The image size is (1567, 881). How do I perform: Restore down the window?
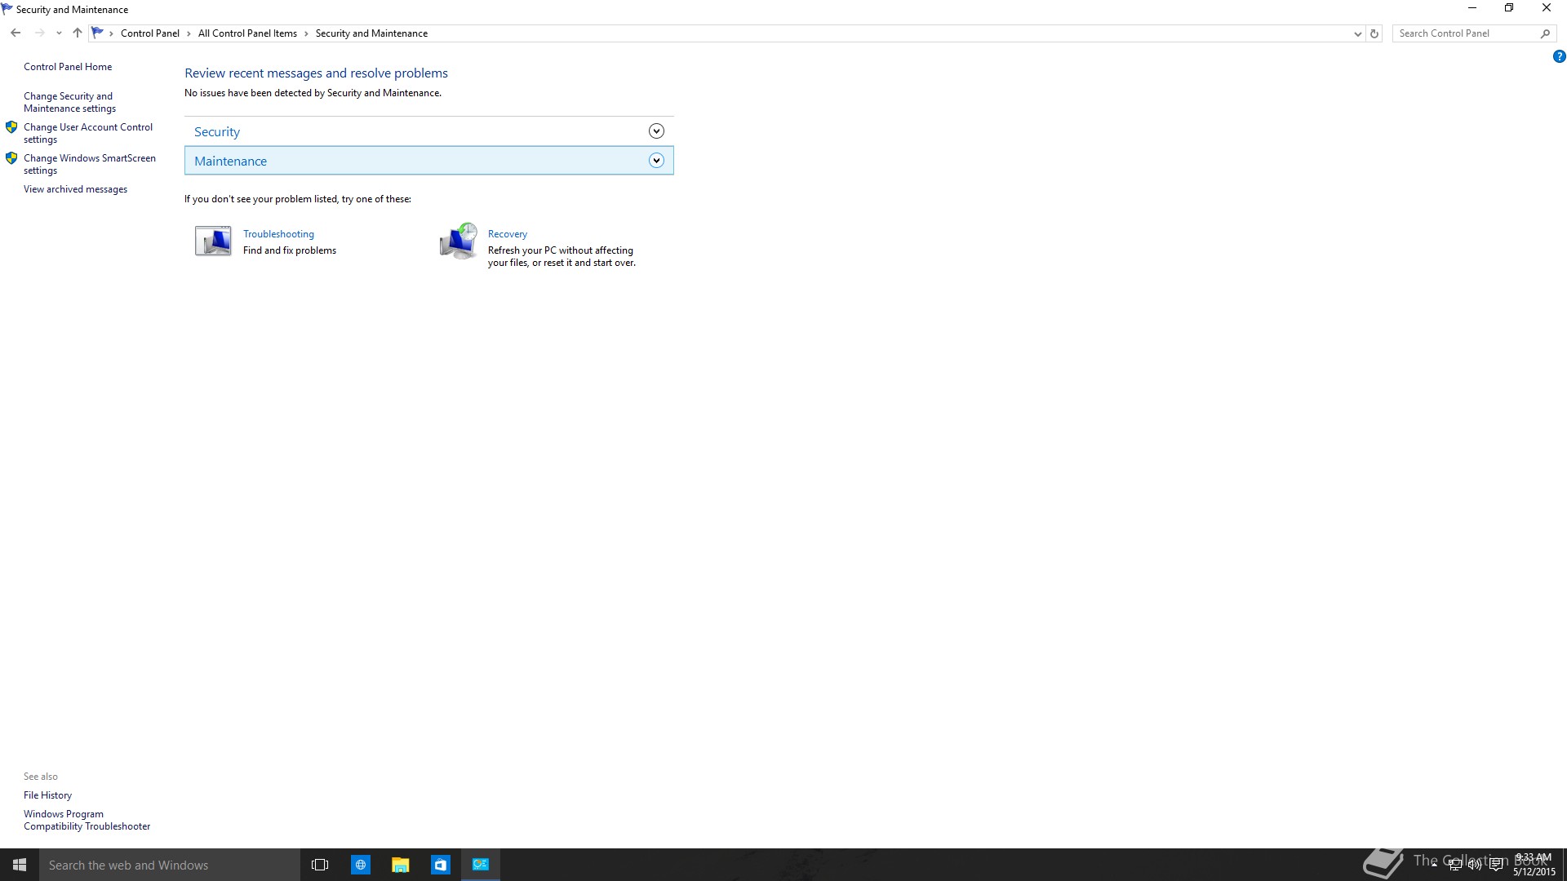(x=1509, y=8)
